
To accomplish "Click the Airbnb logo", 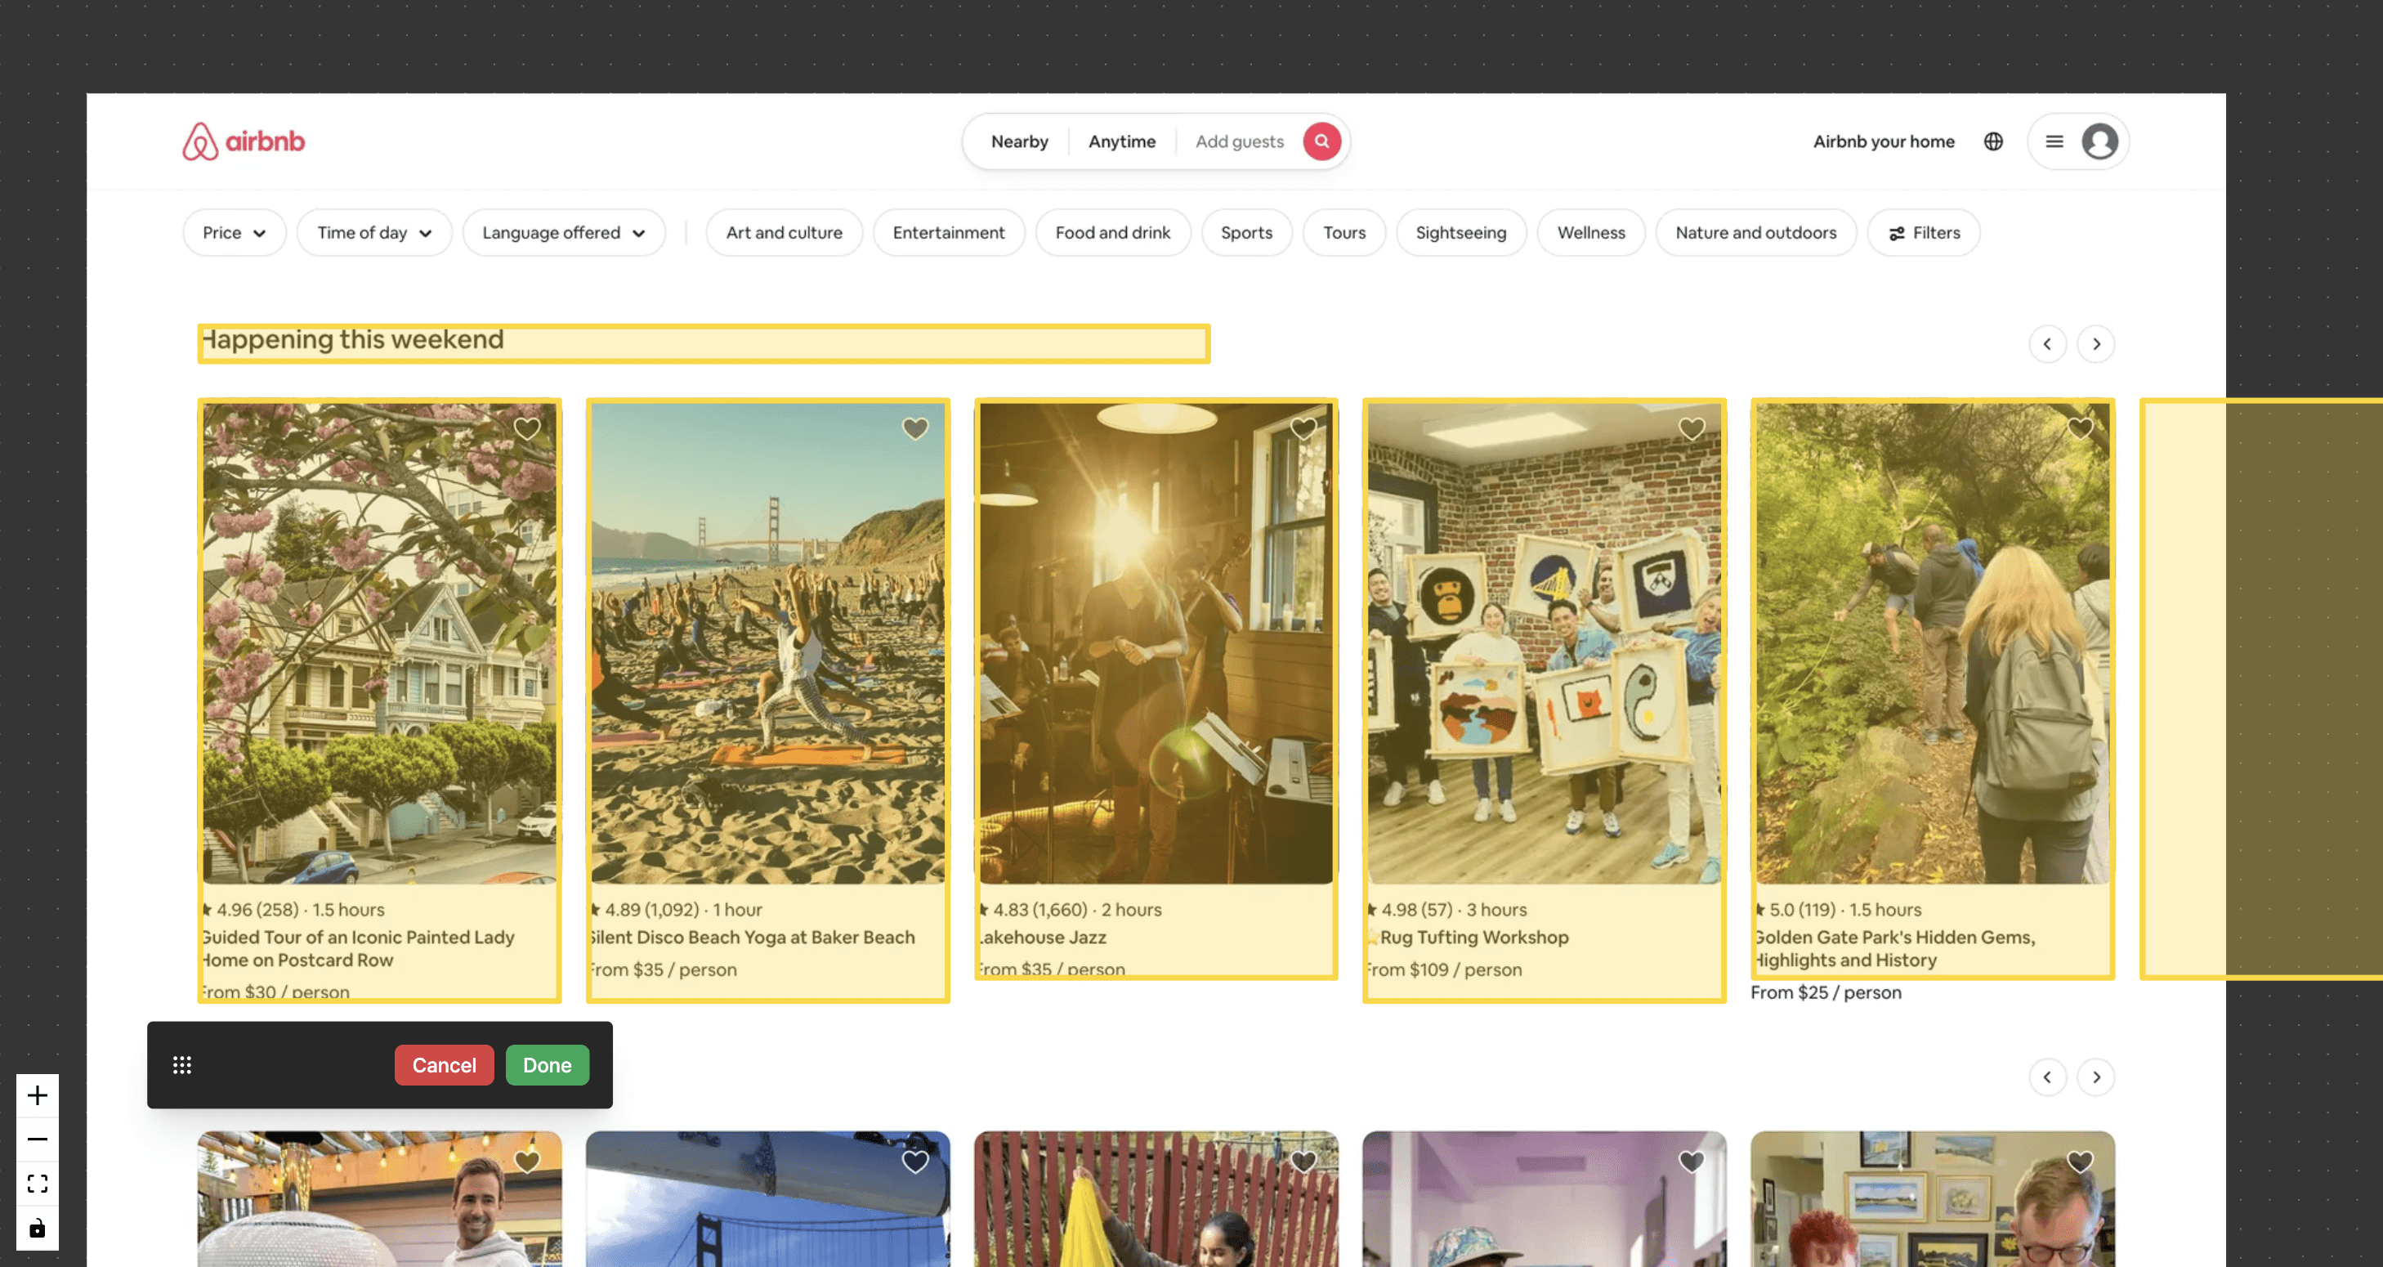I will pyautogui.click(x=244, y=141).
